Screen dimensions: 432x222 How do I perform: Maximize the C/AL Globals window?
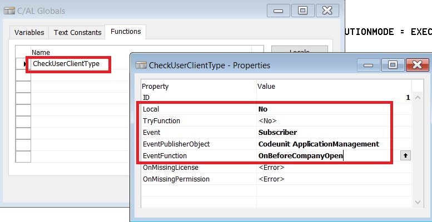coord(303,10)
